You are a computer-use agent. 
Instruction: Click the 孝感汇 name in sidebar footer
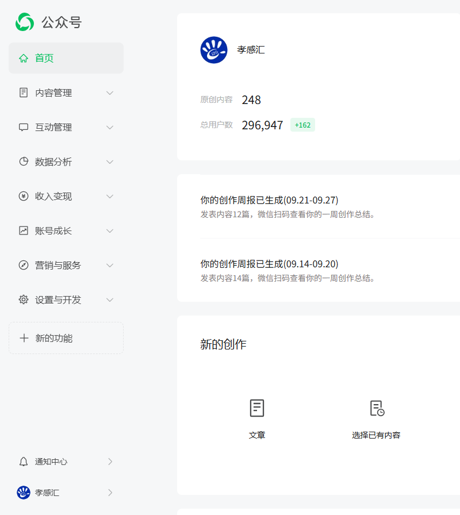[47, 493]
